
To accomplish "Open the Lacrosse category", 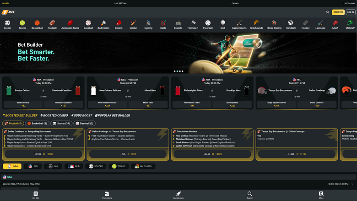I will [320, 25].
